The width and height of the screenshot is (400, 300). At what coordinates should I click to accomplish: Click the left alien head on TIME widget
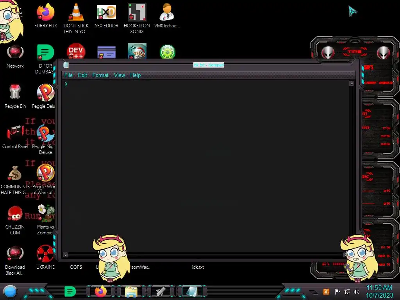pyautogui.click(x=328, y=53)
